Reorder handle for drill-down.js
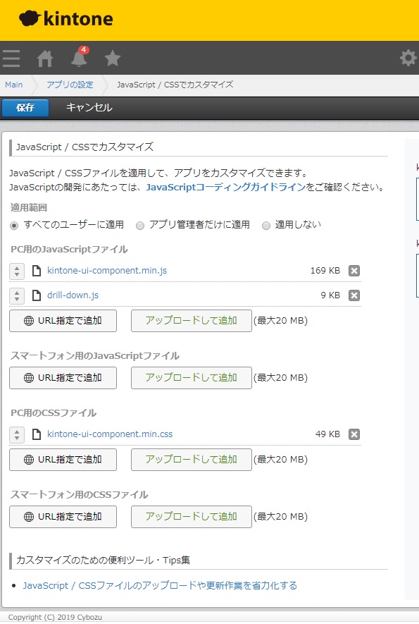419x624 pixels. (17, 295)
